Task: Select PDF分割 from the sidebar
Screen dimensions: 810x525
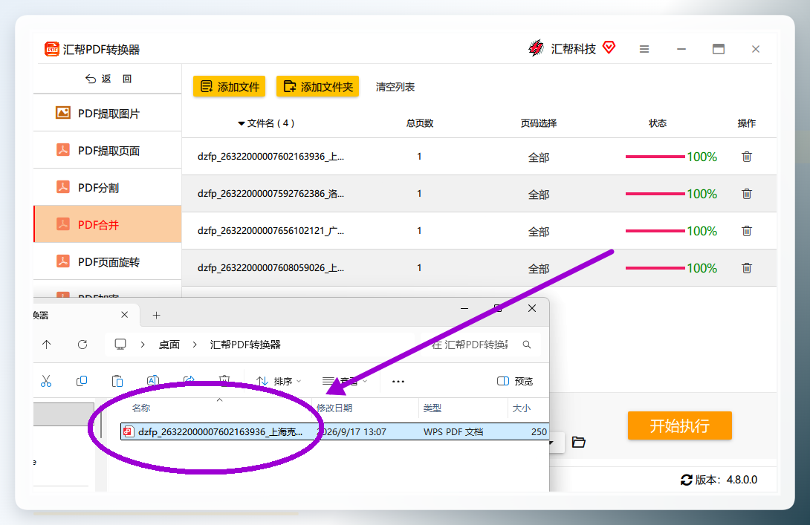Action: pyautogui.click(x=108, y=187)
